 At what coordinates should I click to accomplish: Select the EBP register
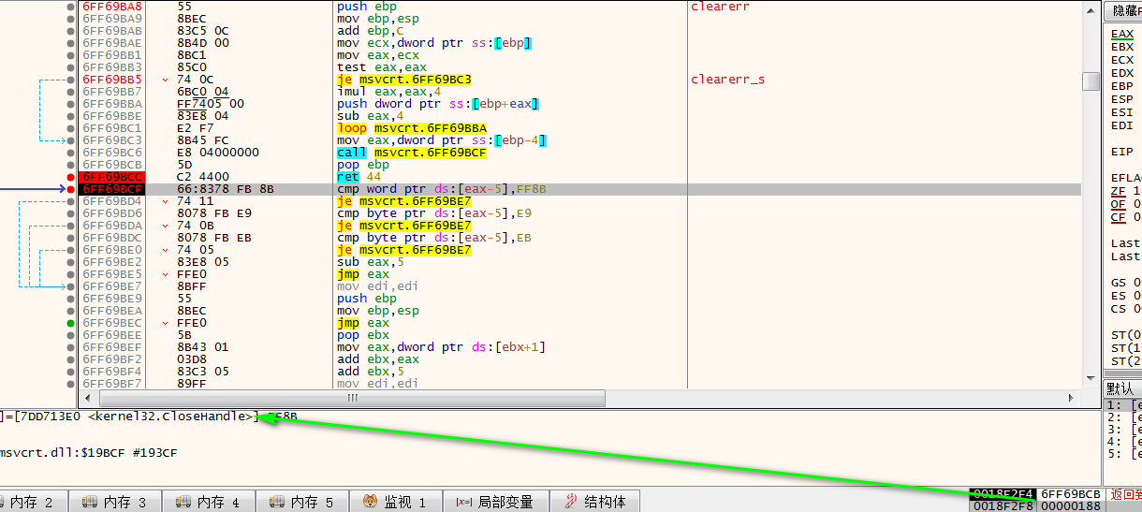pyautogui.click(x=1121, y=86)
